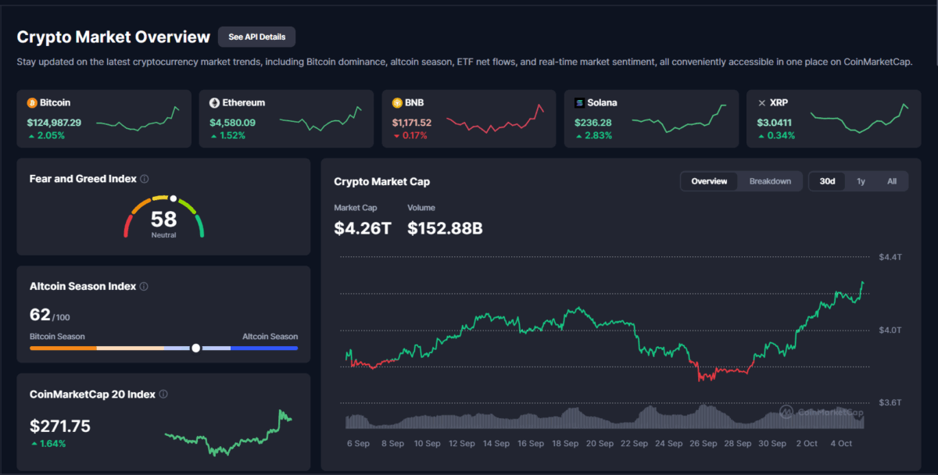Click the Solana logo icon
This screenshot has height=475, width=938.
pos(579,102)
